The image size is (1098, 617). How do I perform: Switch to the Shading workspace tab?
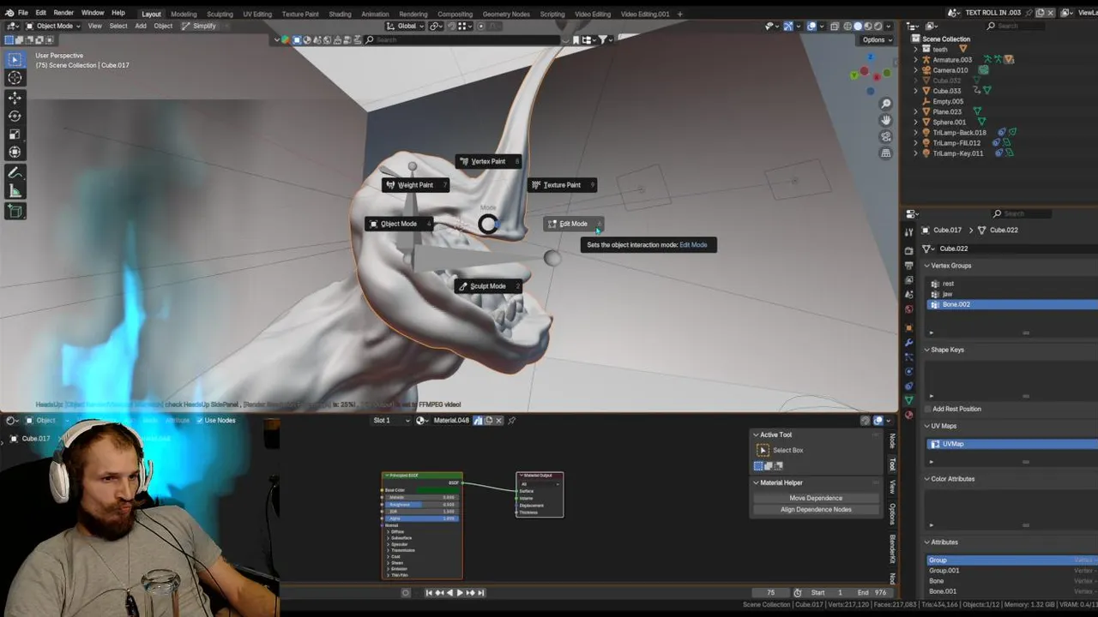coord(340,14)
